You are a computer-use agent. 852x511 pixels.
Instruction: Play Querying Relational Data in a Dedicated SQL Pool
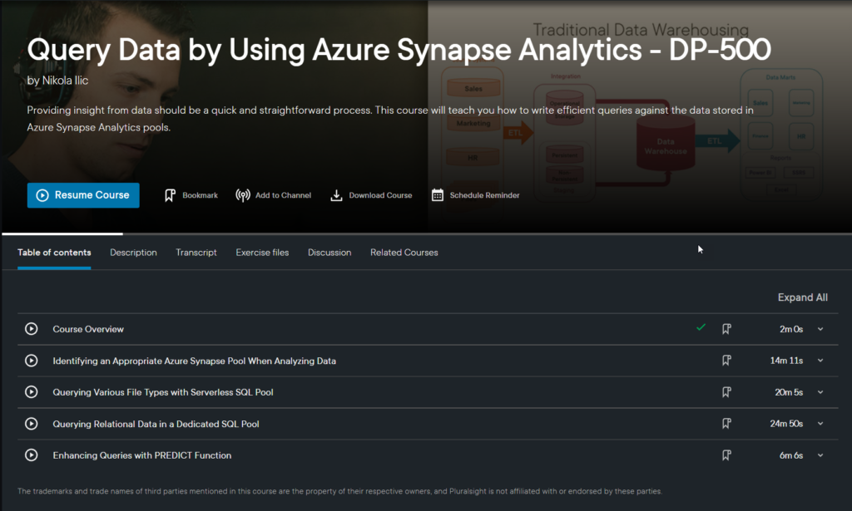click(32, 424)
